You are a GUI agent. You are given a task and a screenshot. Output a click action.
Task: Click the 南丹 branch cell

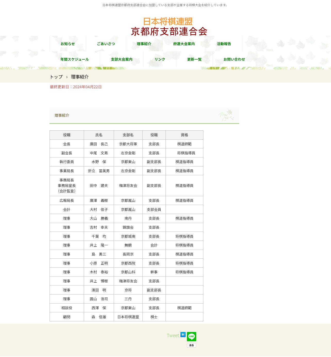coord(128,218)
